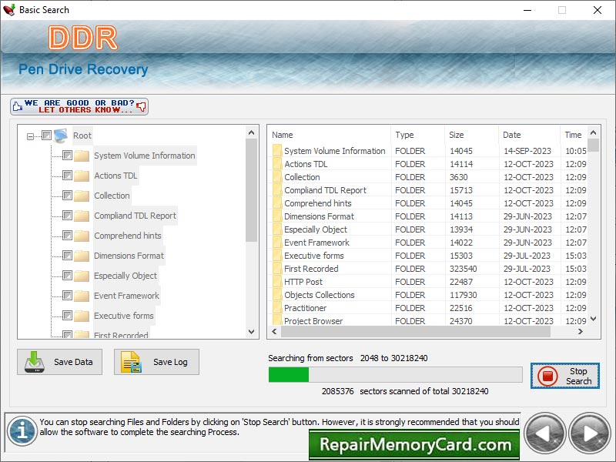Check the Event Framework checkbox
Viewport: 616px width, 462px height.
point(68,296)
